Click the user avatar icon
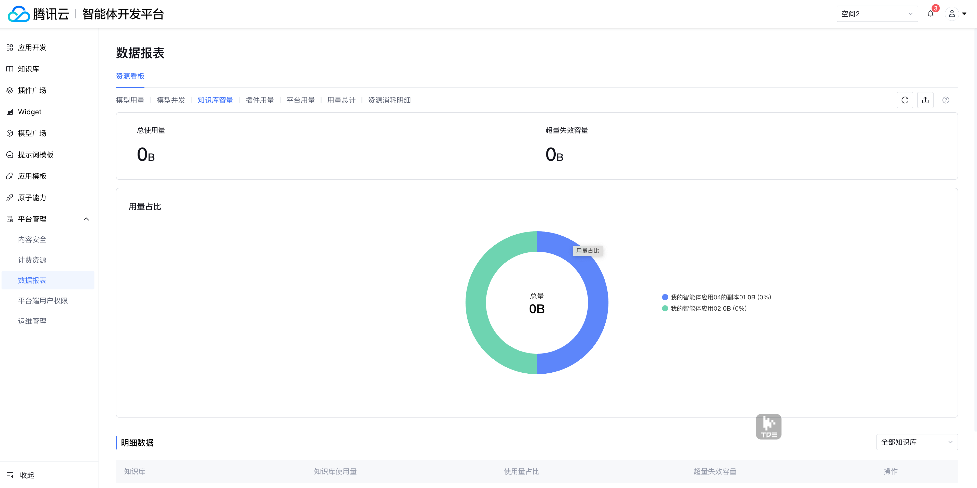This screenshot has width=977, height=488. coord(951,14)
